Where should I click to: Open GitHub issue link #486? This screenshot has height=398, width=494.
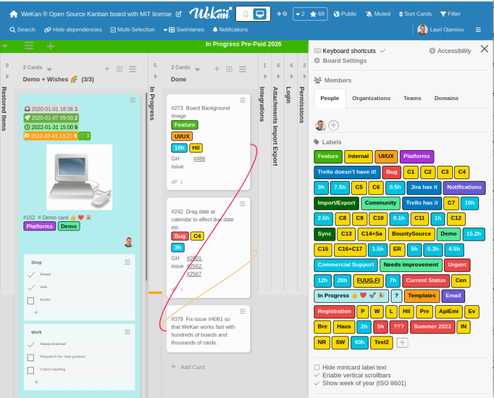click(x=199, y=159)
